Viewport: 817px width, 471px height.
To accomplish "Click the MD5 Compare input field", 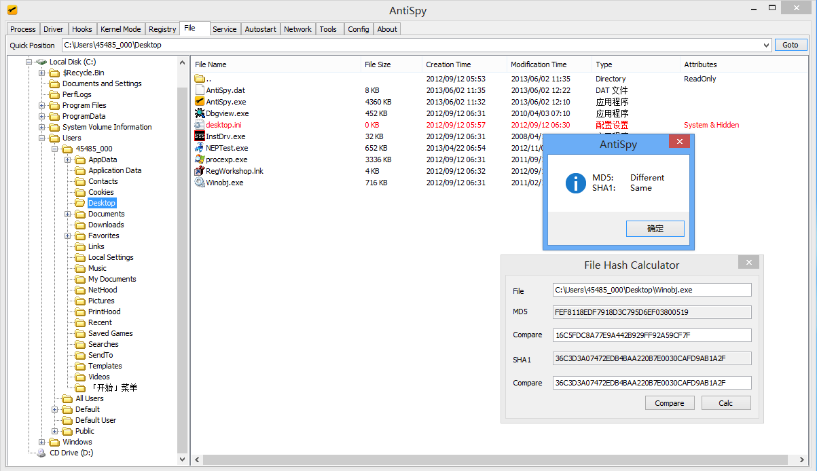I will 652,335.
